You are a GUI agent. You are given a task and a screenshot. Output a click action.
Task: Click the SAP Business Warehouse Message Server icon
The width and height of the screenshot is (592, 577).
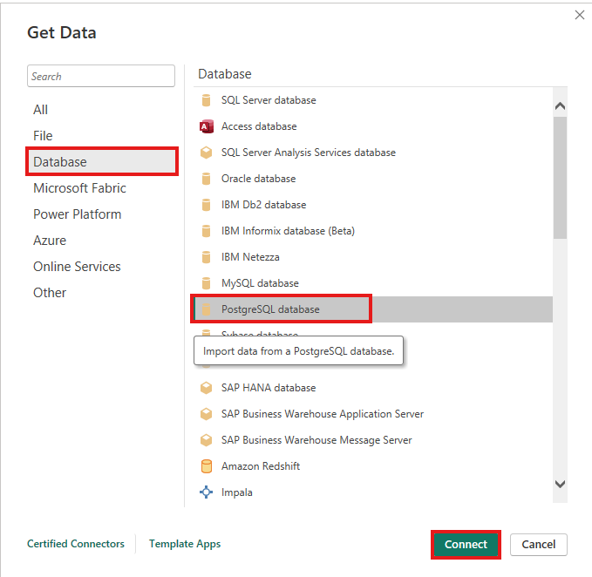206,440
